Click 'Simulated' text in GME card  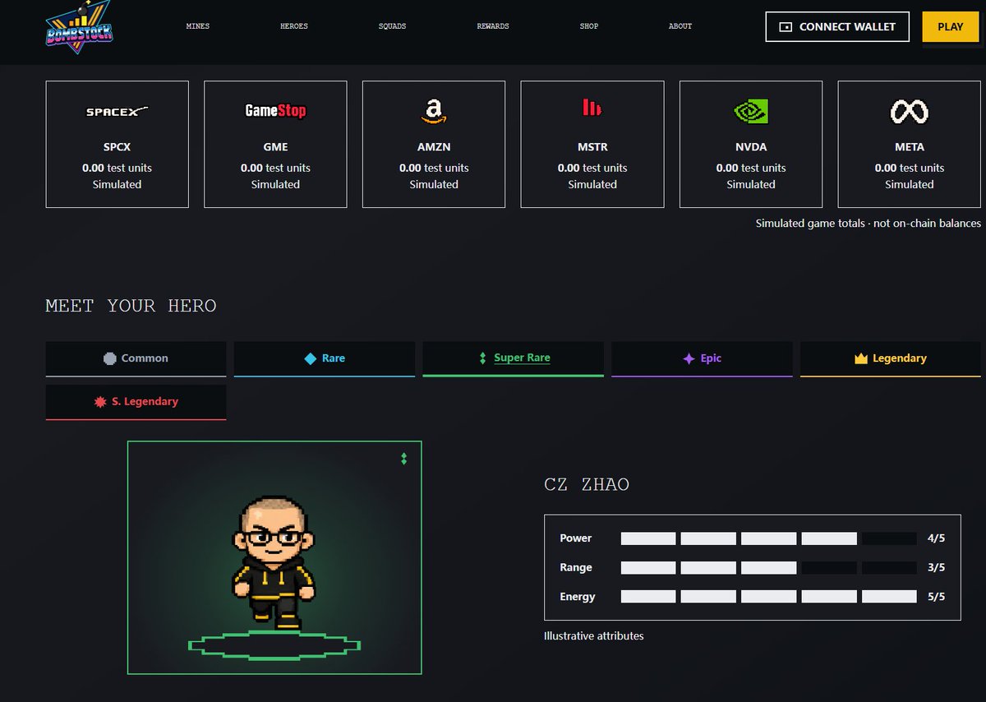[x=275, y=184]
